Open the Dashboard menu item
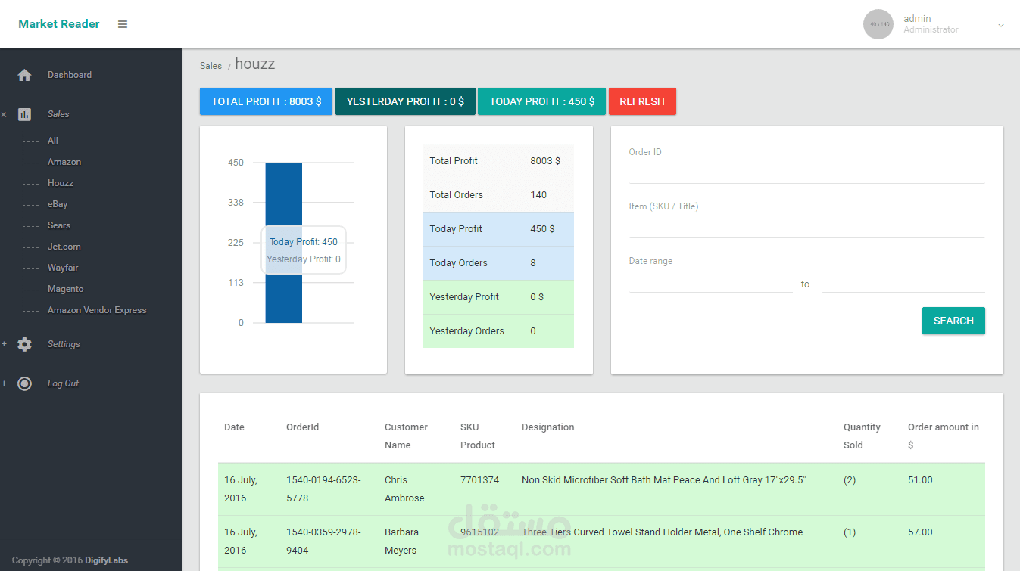The width and height of the screenshot is (1020, 571). pos(70,75)
